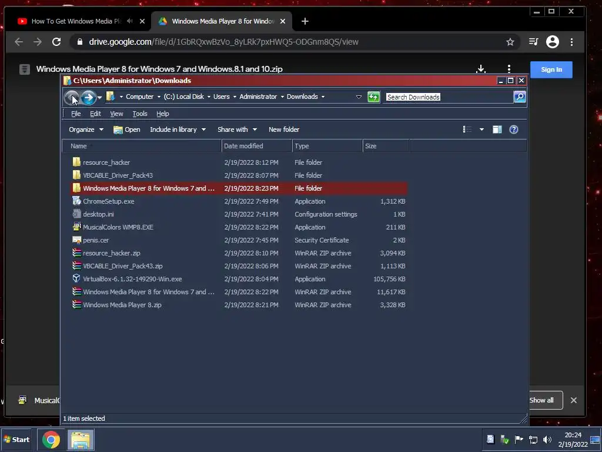Sort by Size column header
Screen dimensions: 602x452
386,146
